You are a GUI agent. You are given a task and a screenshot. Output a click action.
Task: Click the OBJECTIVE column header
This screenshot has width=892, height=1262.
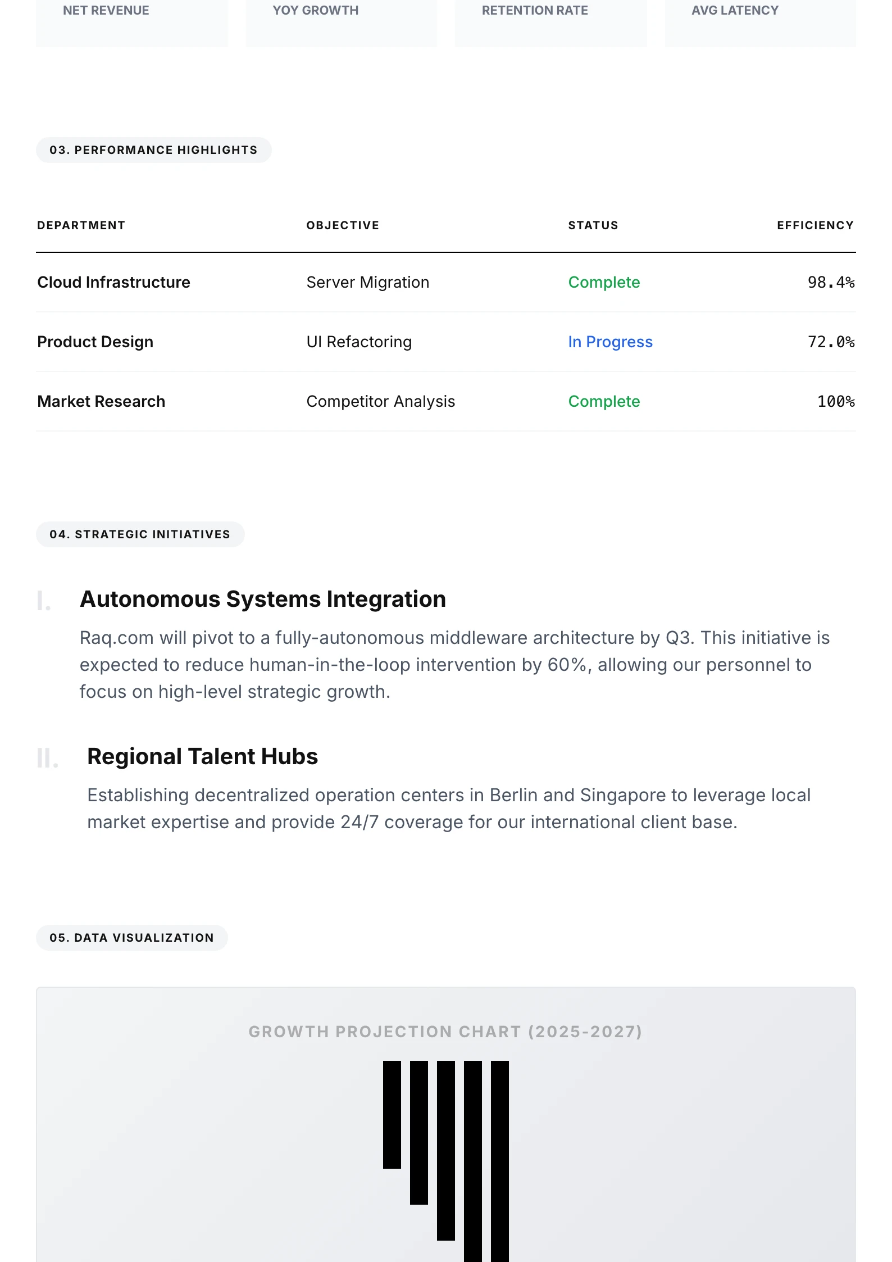pos(343,225)
